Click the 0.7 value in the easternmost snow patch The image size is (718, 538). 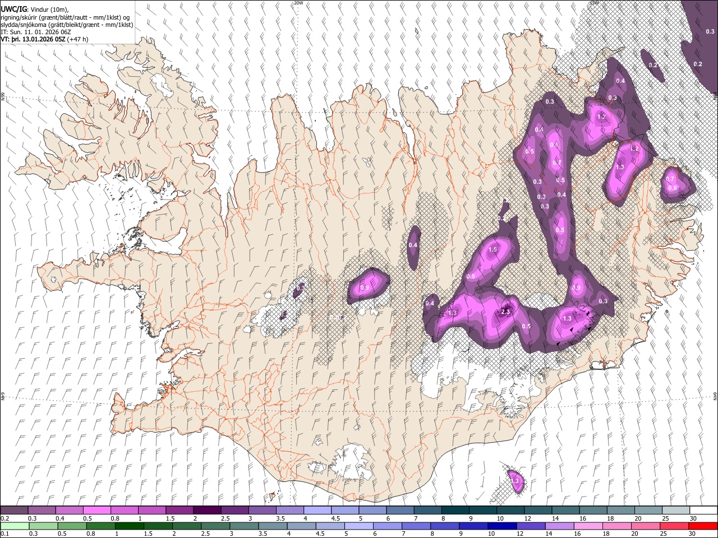[669, 179]
